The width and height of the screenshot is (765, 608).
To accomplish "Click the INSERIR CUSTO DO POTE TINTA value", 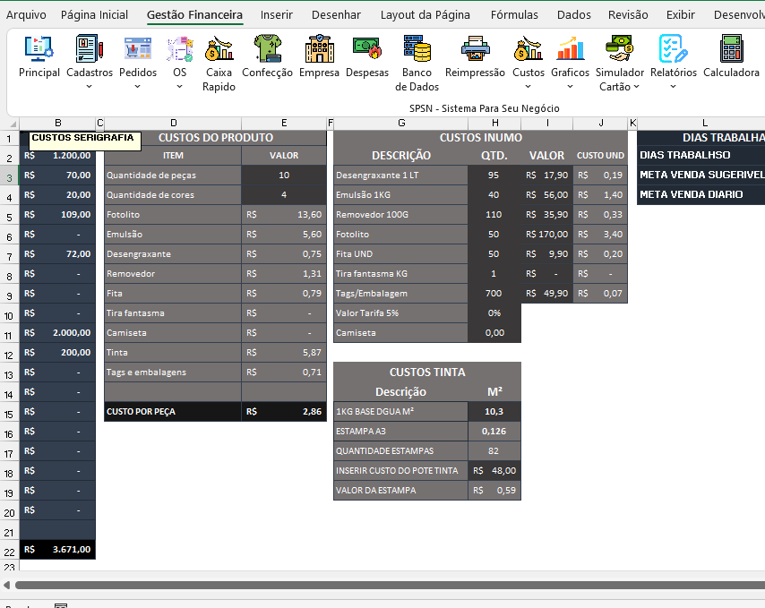I will tap(494, 470).
